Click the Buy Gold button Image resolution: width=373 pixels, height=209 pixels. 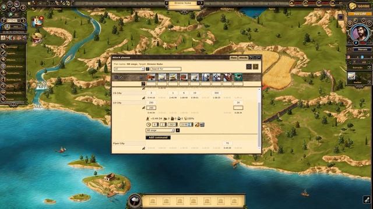pos(360,14)
